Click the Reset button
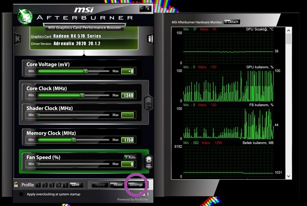This screenshot has height=206, width=307. [x=118, y=184]
